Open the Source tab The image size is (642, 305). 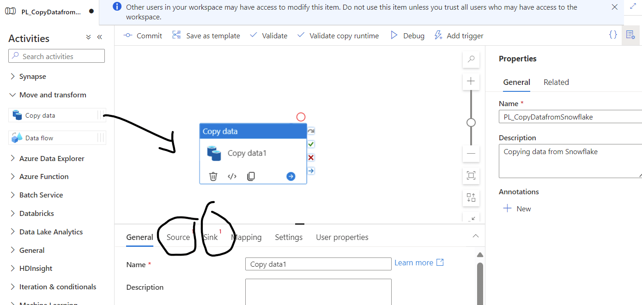pos(178,237)
